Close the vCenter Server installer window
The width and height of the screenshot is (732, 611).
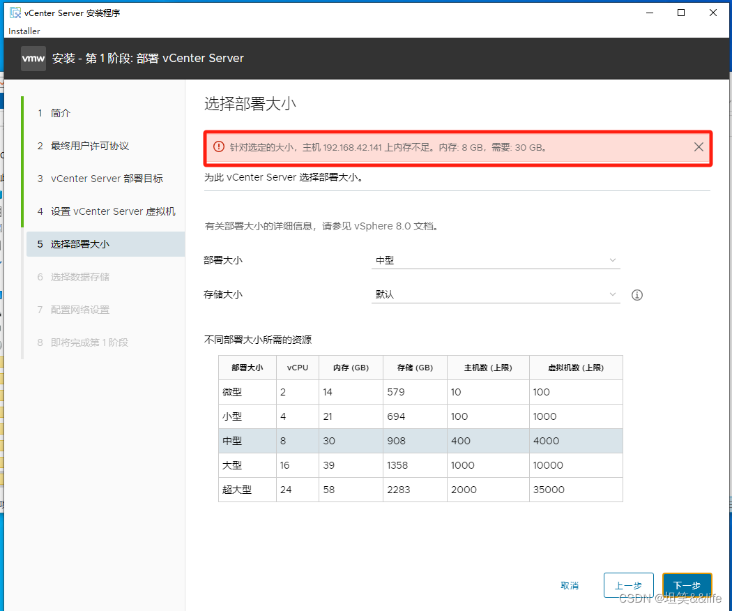[713, 13]
